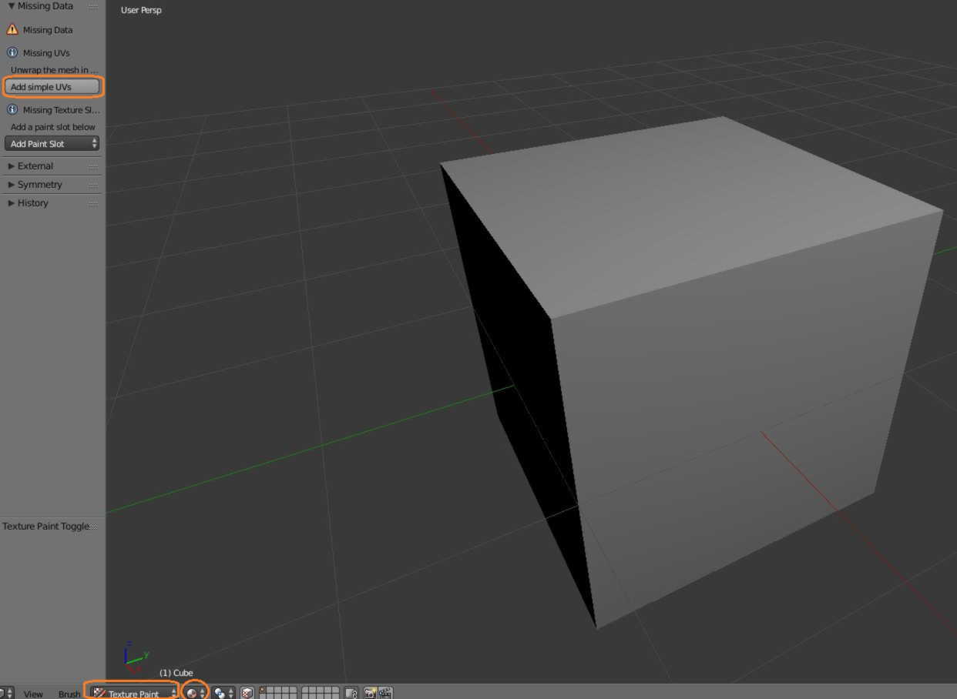This screenshot has height=699, width=957.
Task: Click the Missing UVs info icon
Action: click(x=12, y=53)
